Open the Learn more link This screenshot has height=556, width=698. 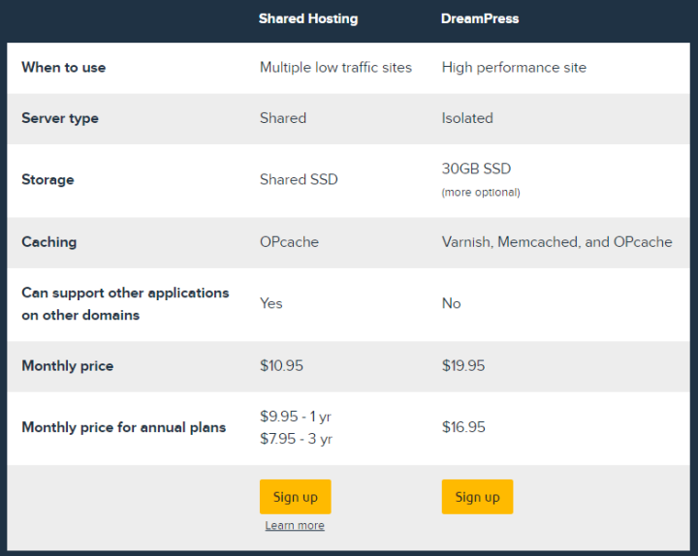[295, 525]
